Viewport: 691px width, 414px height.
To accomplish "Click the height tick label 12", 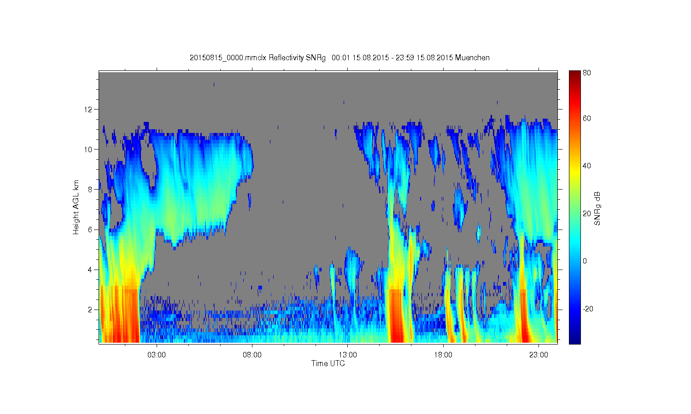I will (89, 109).
